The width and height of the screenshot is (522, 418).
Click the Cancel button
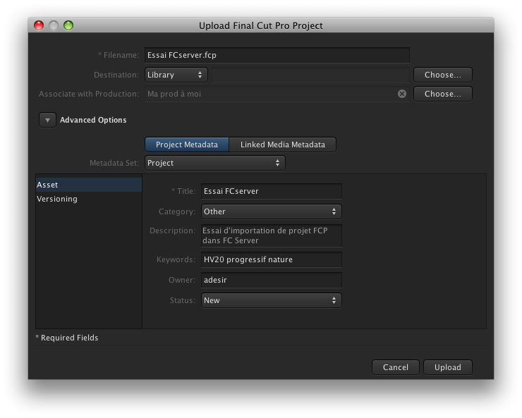point(396,367)
